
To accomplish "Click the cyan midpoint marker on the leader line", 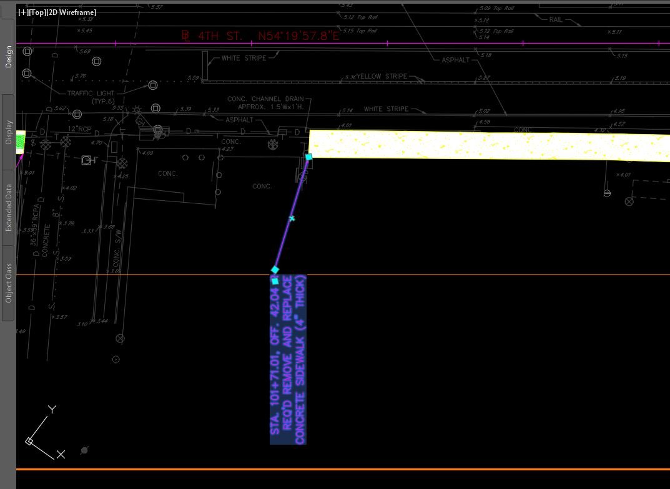I will [x=292, y=218].
